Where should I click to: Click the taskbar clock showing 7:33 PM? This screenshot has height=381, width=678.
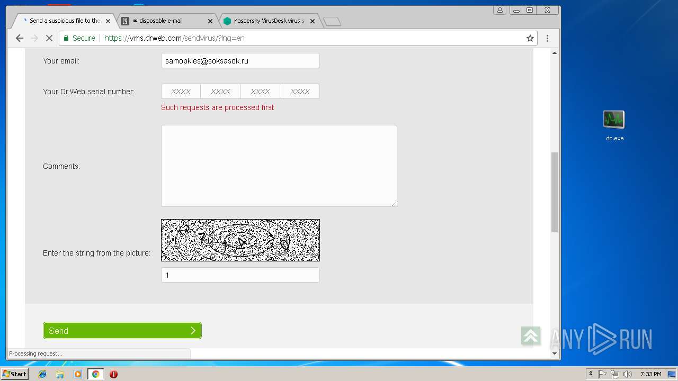coord(650,374)
